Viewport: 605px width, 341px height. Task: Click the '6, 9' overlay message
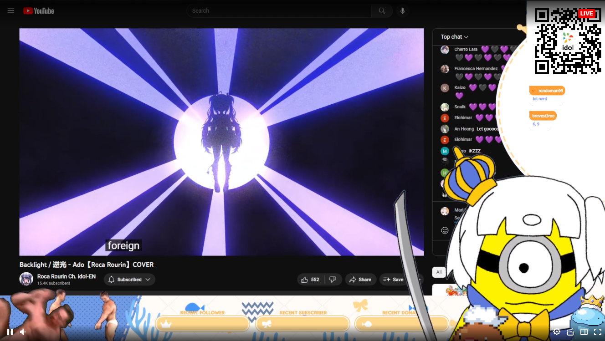coord(536,124)
